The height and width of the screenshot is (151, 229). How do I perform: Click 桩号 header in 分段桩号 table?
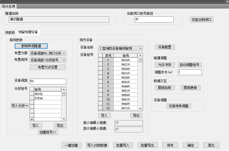[48, 89]
